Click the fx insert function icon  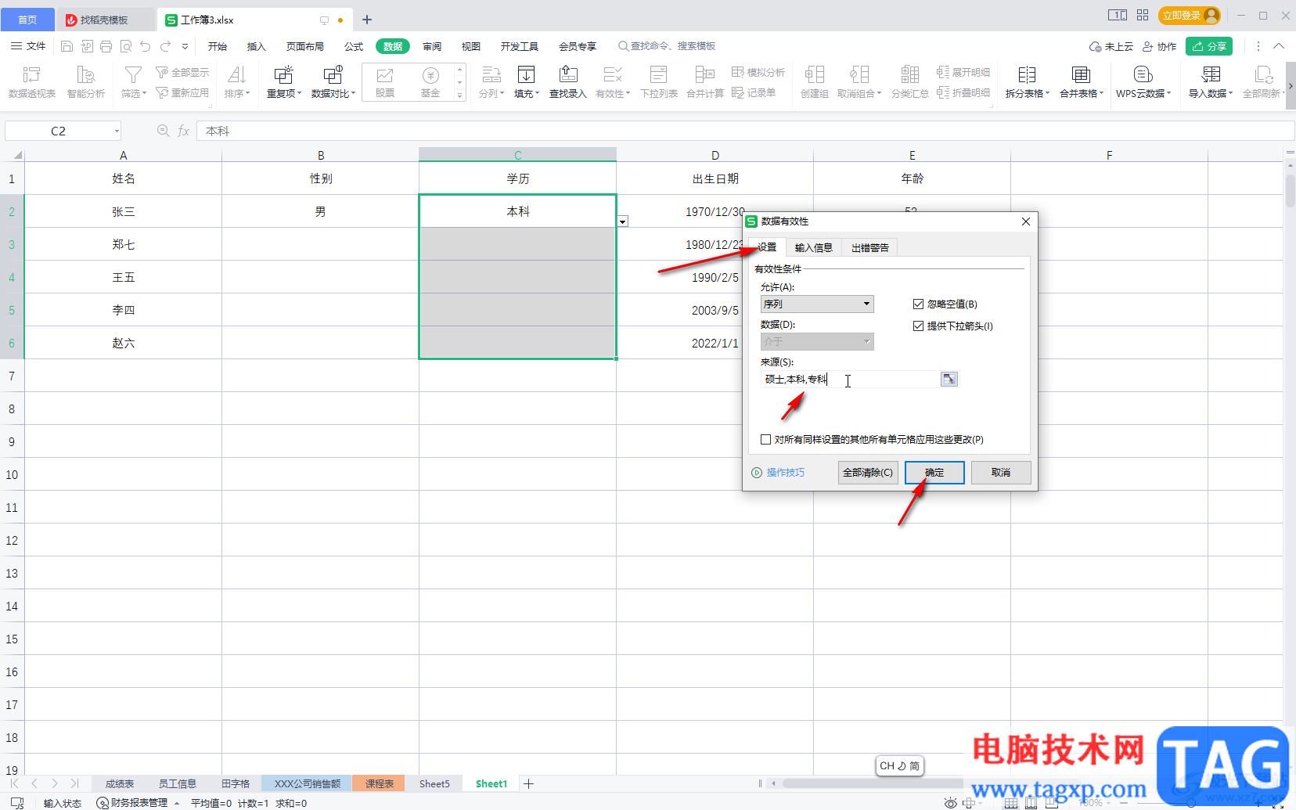click(183, 131)
